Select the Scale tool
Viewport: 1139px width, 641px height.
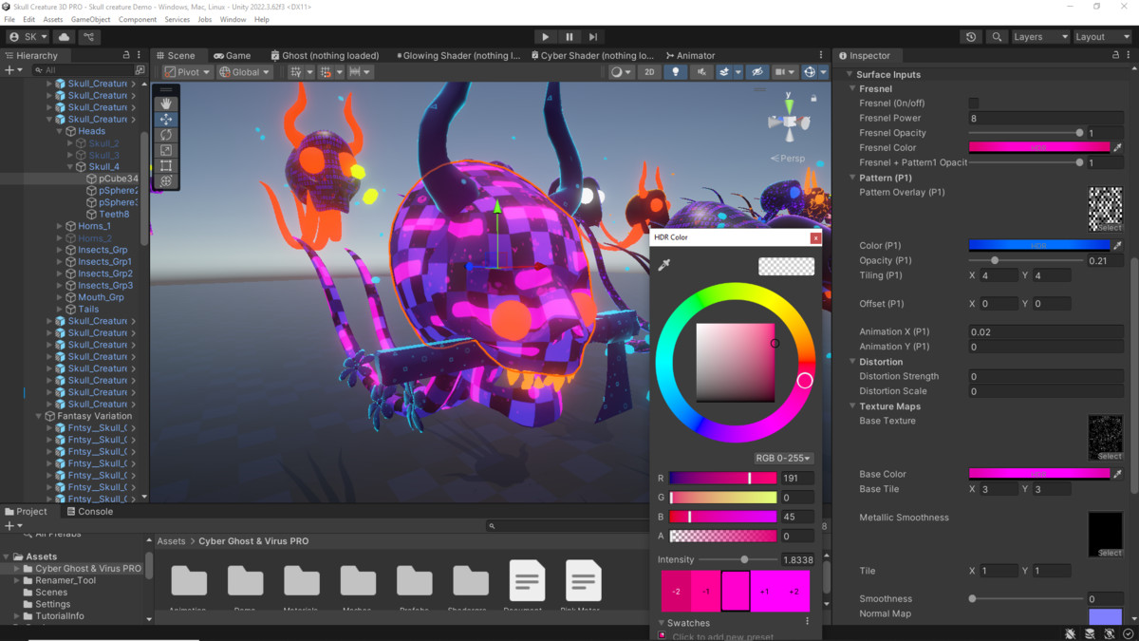tap(166, 150)
